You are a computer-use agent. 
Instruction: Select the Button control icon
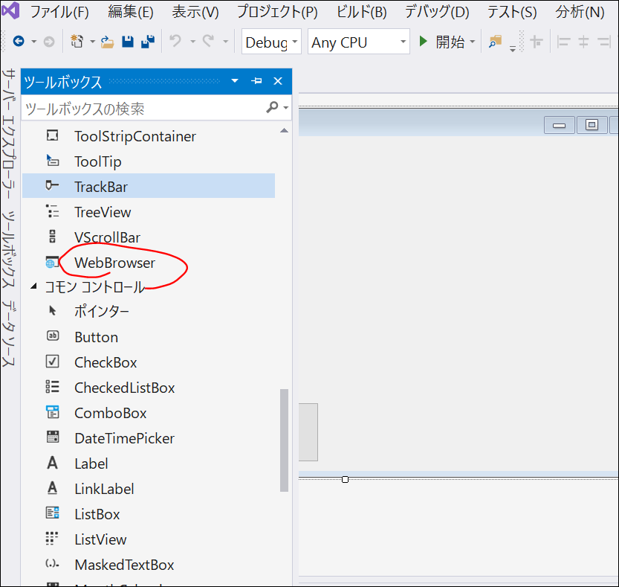coord(53,336)
